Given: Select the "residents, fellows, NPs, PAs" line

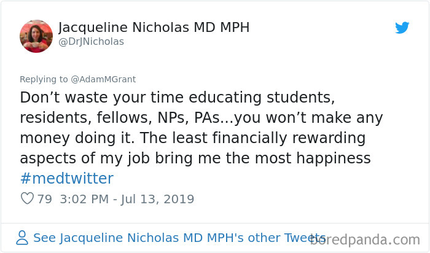Looking at the screenshot, I should pyautogui.click(x=131, y=118).
